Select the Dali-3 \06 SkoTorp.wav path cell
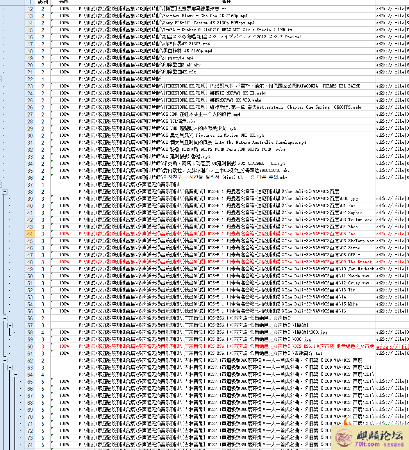 click(x=227, y=241)
